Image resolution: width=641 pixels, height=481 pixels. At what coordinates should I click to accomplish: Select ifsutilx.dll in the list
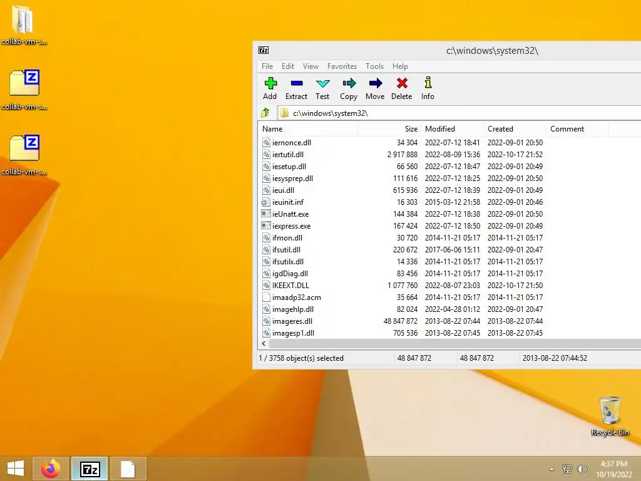(x=288, y=261)
